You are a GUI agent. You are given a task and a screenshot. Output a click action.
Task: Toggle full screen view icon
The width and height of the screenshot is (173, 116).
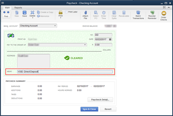pyautogui.click(x=164, y=7)
